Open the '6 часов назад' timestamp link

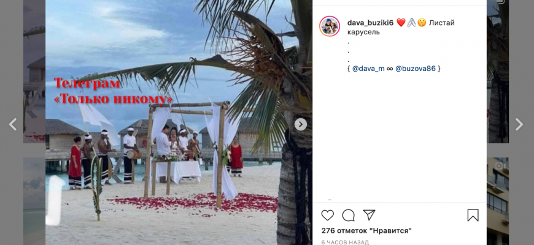345,243
